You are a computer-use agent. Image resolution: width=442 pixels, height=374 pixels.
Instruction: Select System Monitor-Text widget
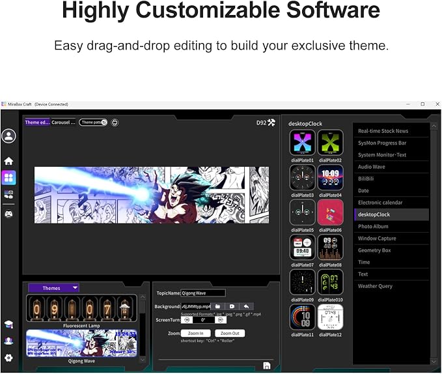pyautogui.click(x=391, y=155)
